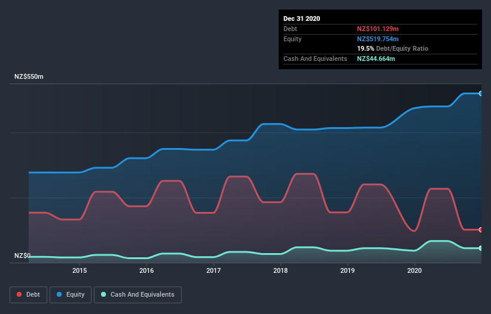This screenshot has height=314, width=491.
Task: Click the NZ$101.129m debt value
Action: [377, 29]
